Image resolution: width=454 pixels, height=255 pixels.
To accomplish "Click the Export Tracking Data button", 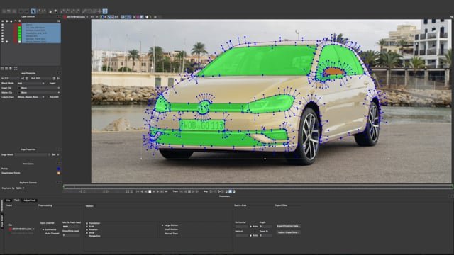I will coord(289,226).
